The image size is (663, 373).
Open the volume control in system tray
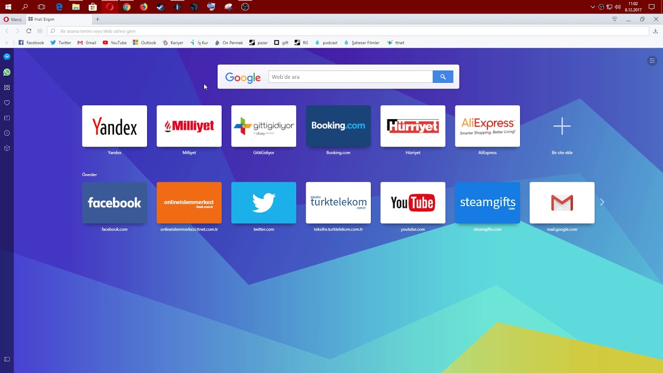tap(617, 7)
